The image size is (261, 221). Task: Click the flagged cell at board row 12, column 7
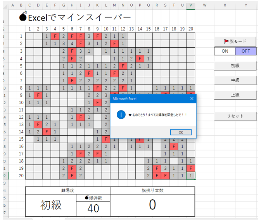(80, 117)
